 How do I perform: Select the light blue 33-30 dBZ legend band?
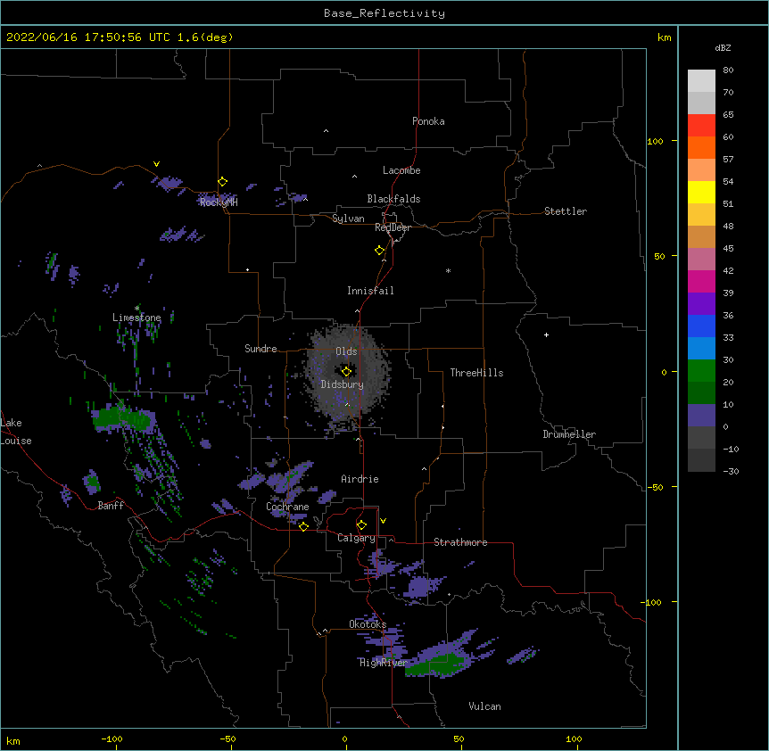click(701, 348)
